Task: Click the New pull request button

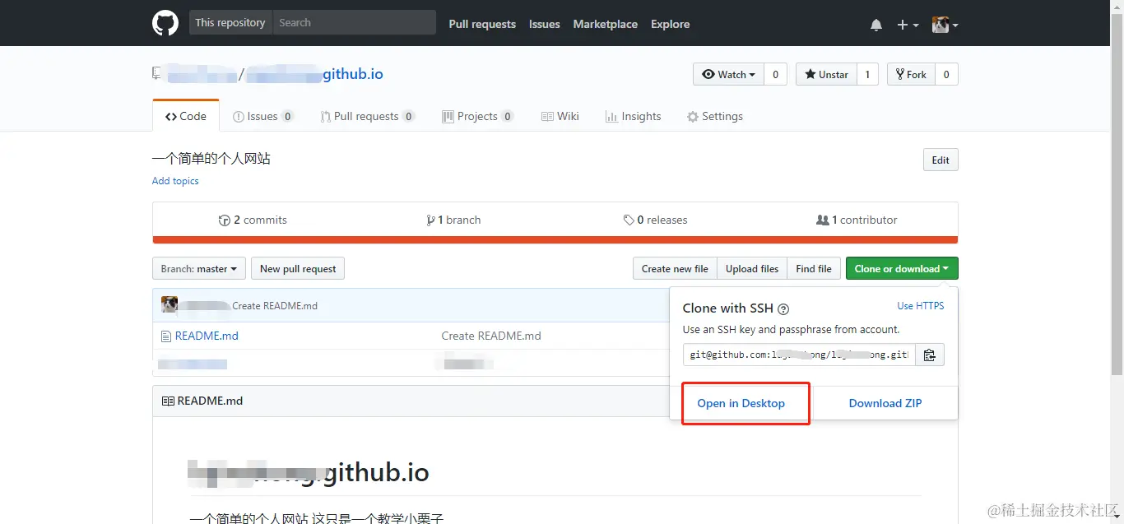Action: click(x=298, y=268)
